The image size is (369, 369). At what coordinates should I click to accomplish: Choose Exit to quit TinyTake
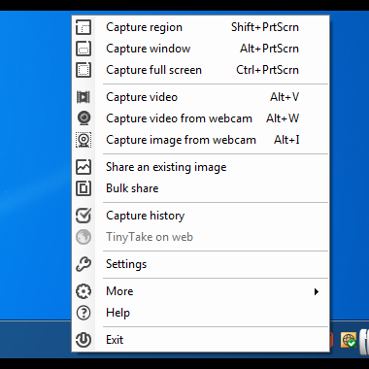(x=200, y=340)
